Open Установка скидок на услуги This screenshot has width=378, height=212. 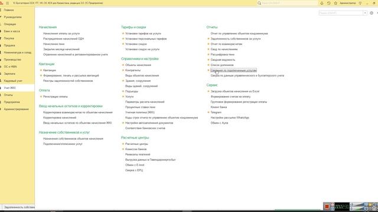click(x=142, y=49)
